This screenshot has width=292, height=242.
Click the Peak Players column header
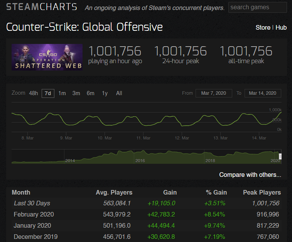pyautogui.click(x=262, y=193)
